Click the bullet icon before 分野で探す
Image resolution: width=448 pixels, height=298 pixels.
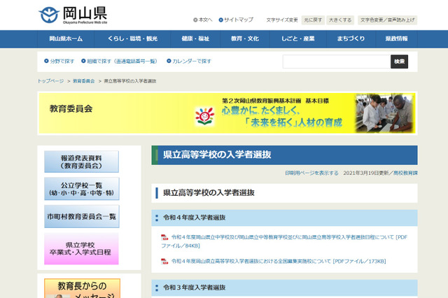[x=46, y=61]
